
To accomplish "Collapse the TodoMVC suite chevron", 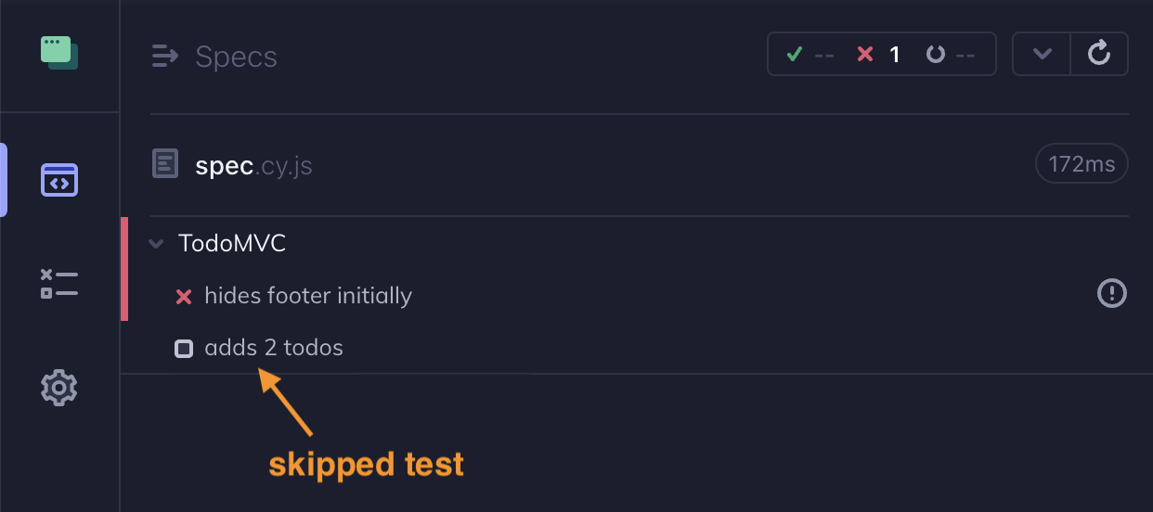I will 156,244.
